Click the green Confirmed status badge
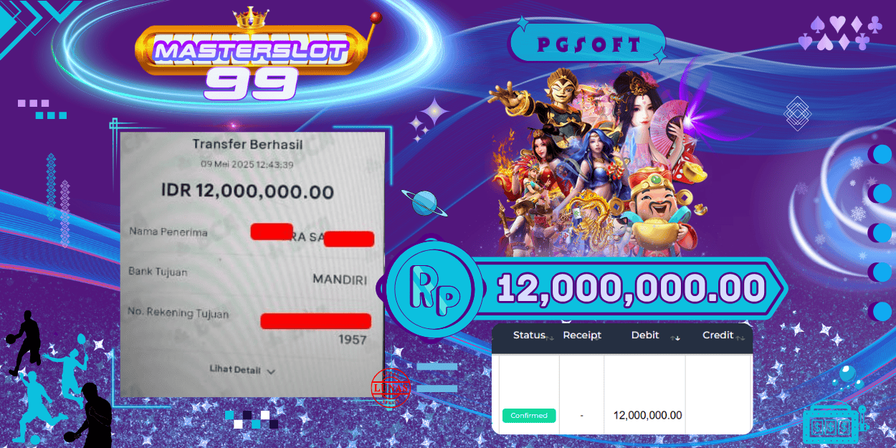This screenshot has height=448, width=896. coord(529,416)
